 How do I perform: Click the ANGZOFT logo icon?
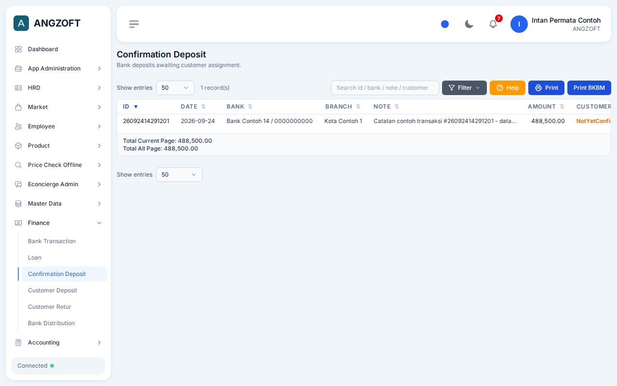pos(21,23)
